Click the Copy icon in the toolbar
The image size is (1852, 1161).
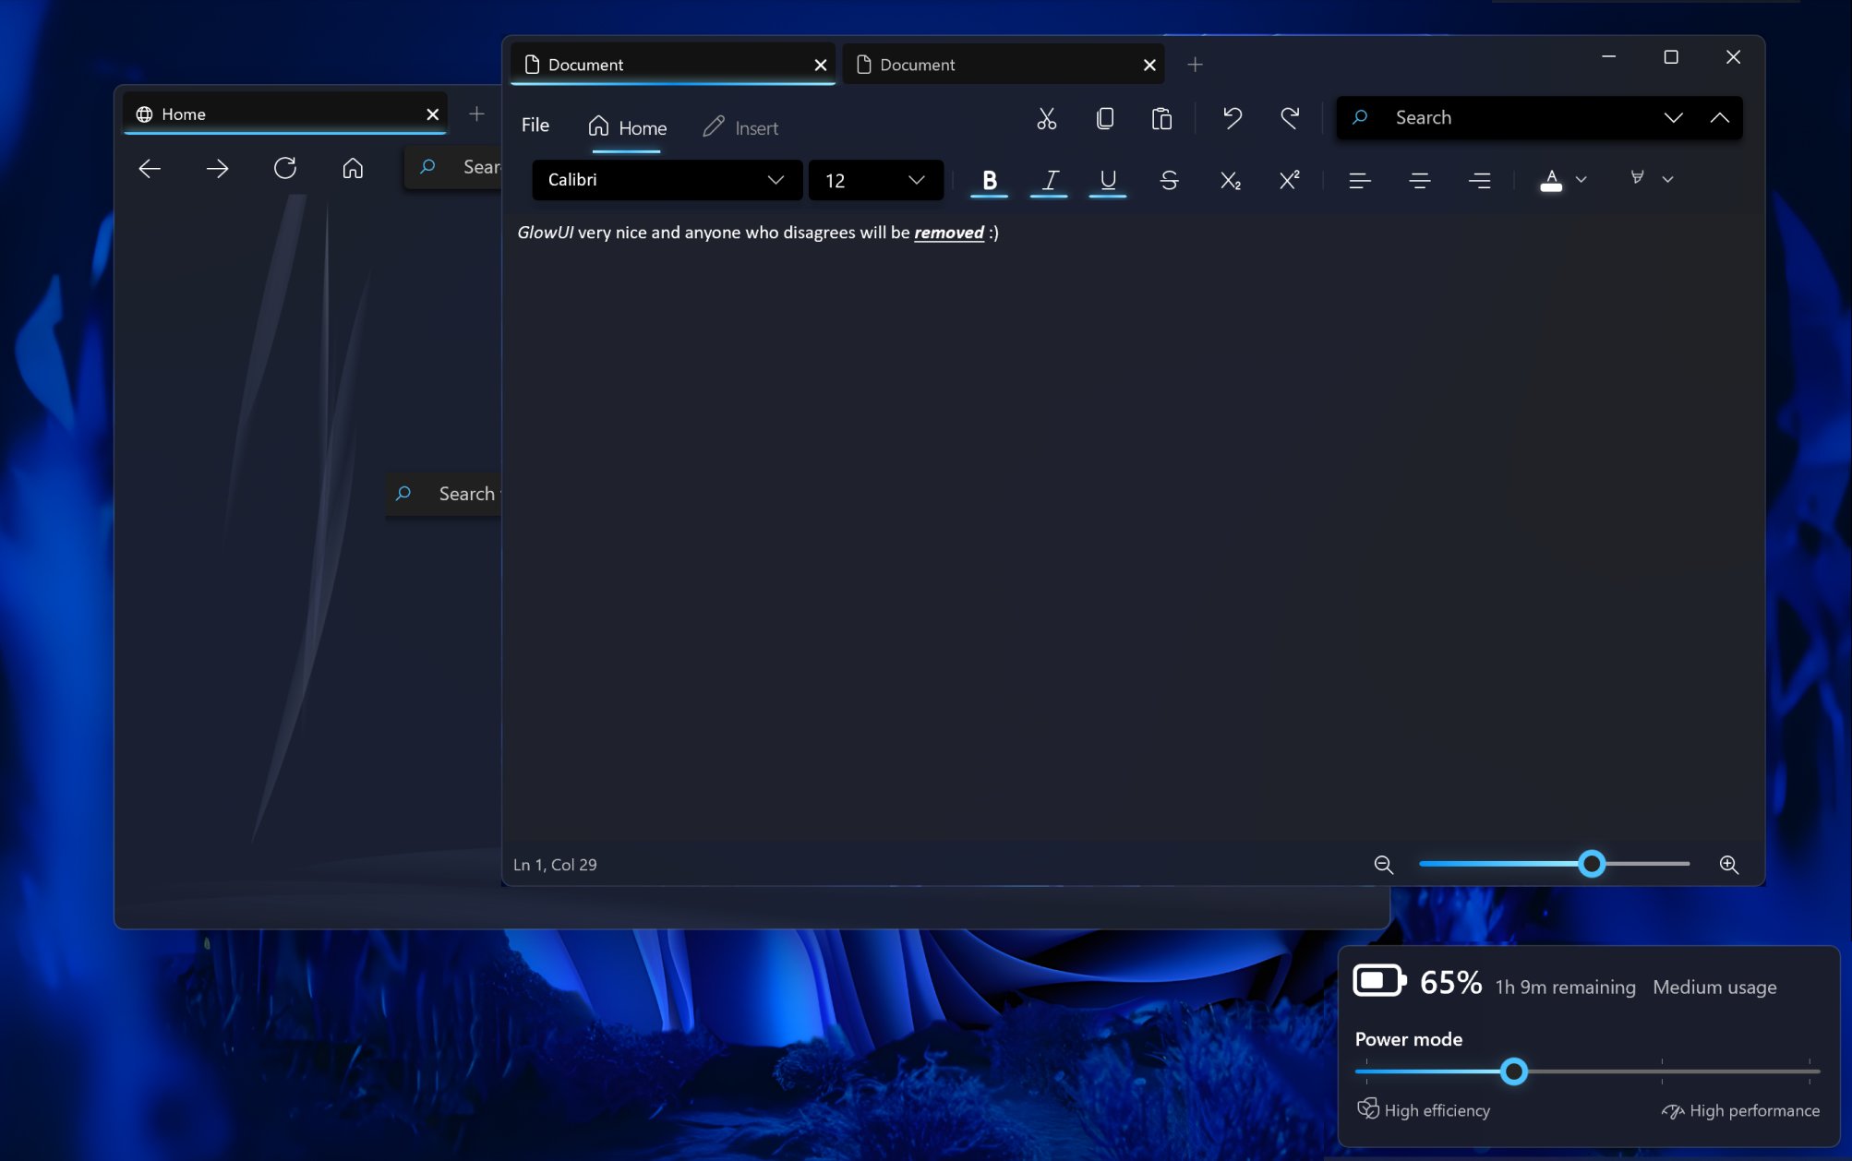[x=1105, y=119]
